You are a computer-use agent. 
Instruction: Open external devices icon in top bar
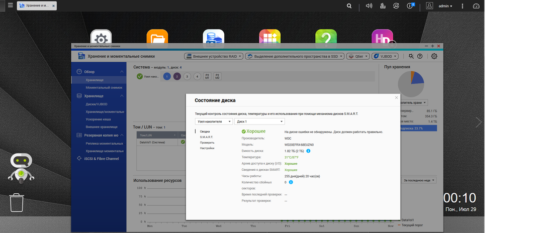pyautogui.click(x=396, y=6)
